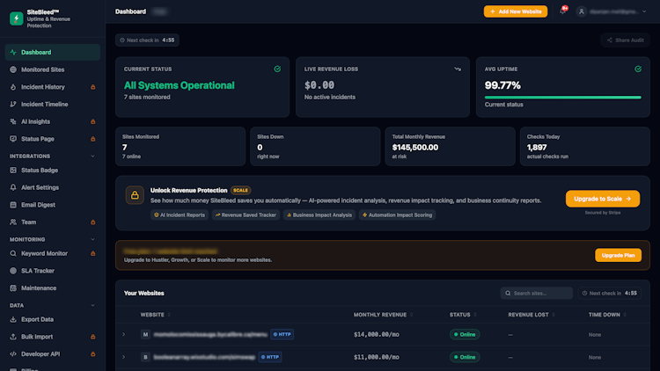Collapse the Data section chevron
This screenshot has height=371, width=660.
pos(92,305)
